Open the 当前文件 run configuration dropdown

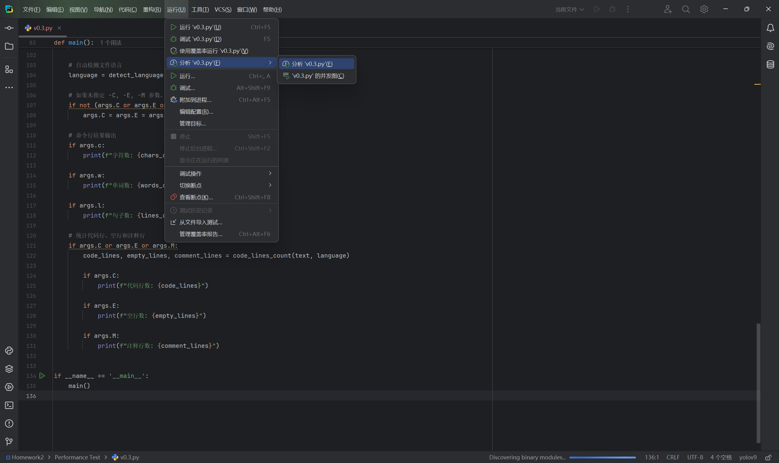coord(569,9)
